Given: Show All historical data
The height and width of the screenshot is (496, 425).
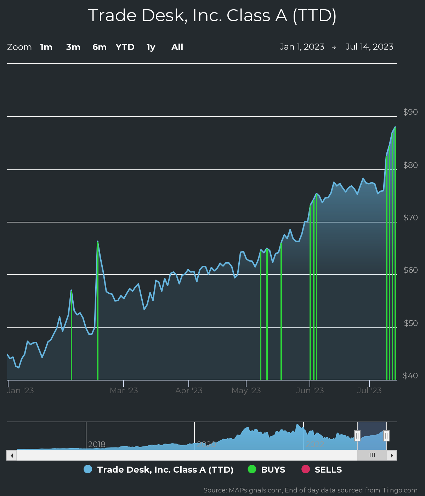Looking at the screenshot, I should [x=177, y=47].
